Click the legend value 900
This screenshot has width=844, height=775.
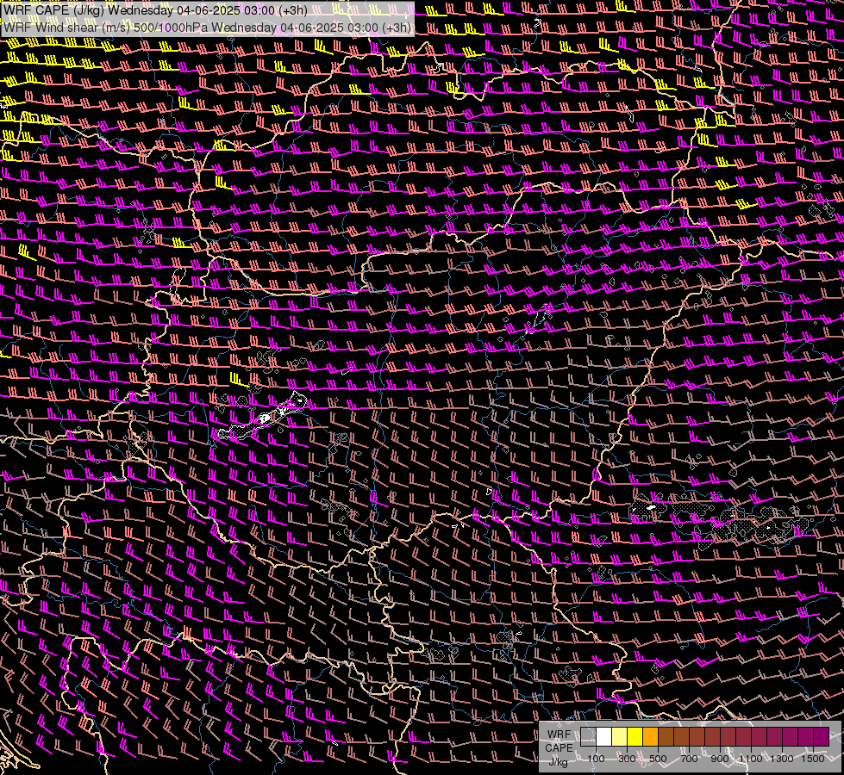720,759
